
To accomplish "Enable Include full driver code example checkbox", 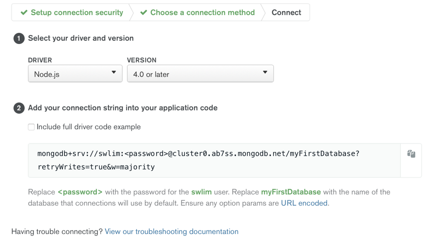I will click(x=31, y=127).
